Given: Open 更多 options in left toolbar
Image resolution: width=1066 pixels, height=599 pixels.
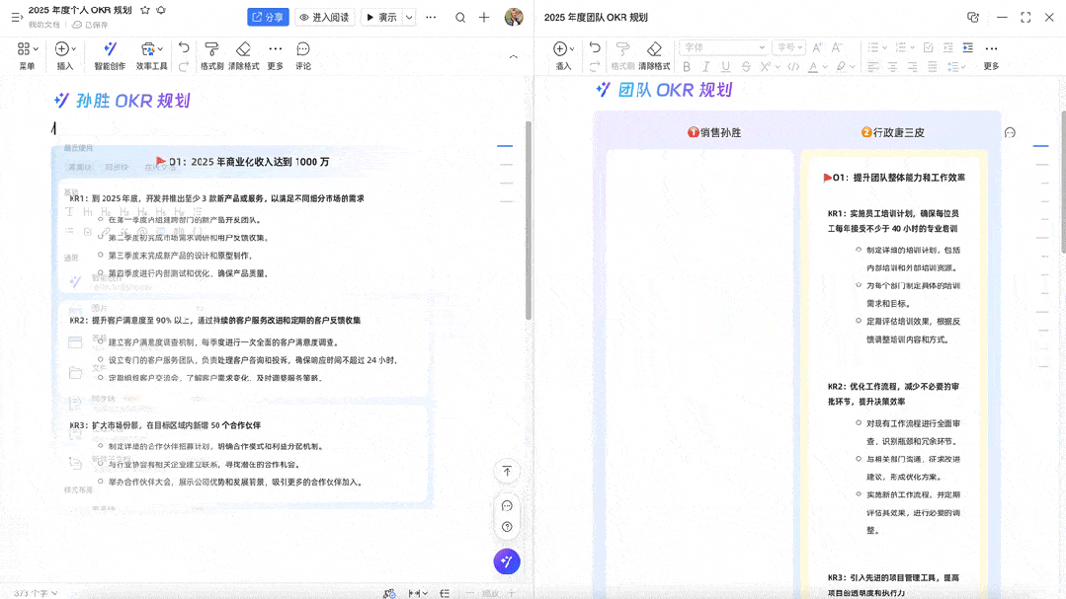Looking at the screenshot, I should coord(276,49).
